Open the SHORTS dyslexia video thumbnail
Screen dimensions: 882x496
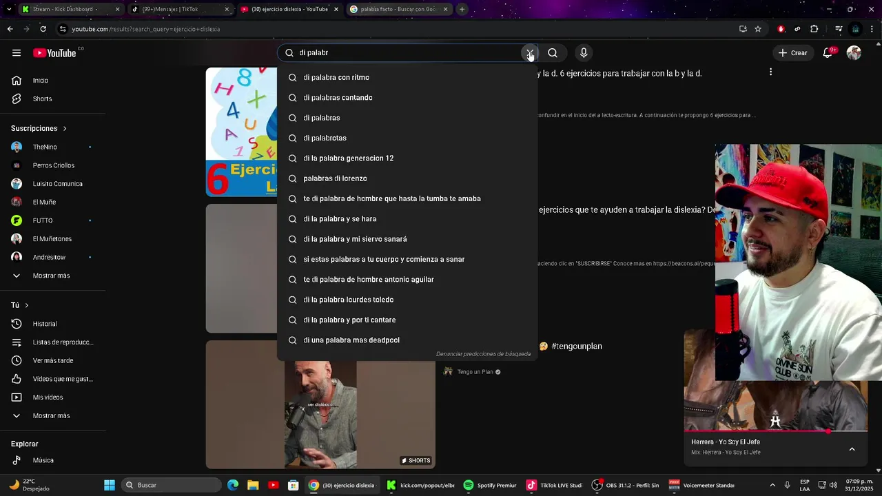coord(320,404)
